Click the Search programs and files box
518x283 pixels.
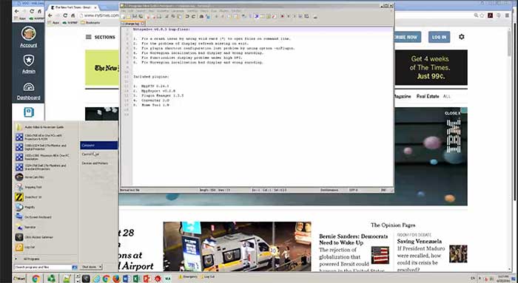43,267
